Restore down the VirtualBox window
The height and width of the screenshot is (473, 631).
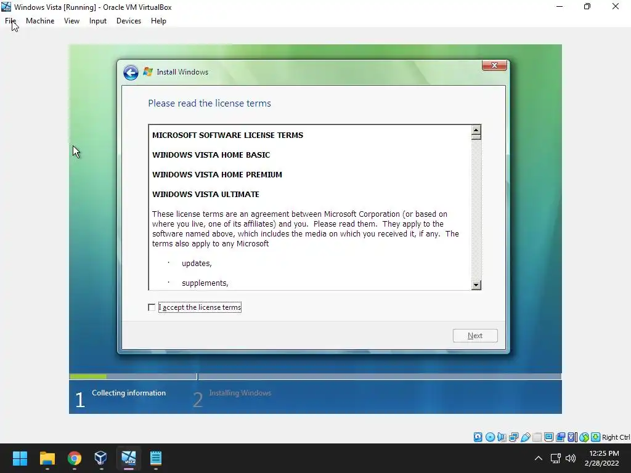(587, 6)
